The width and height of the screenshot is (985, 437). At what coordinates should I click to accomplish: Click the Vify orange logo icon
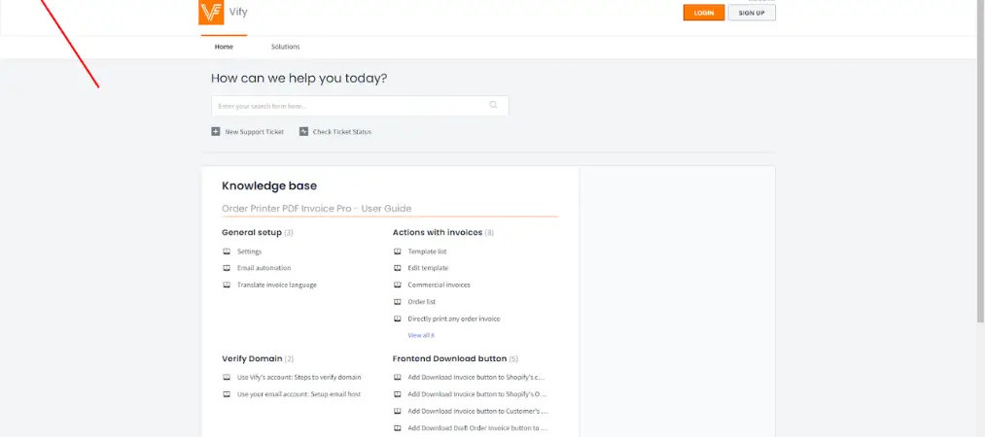point(211,13)
